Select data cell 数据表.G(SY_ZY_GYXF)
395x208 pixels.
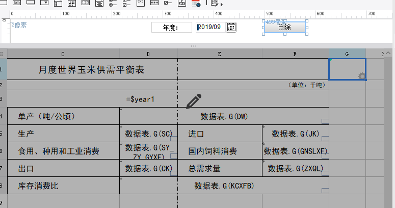(149, 150)
